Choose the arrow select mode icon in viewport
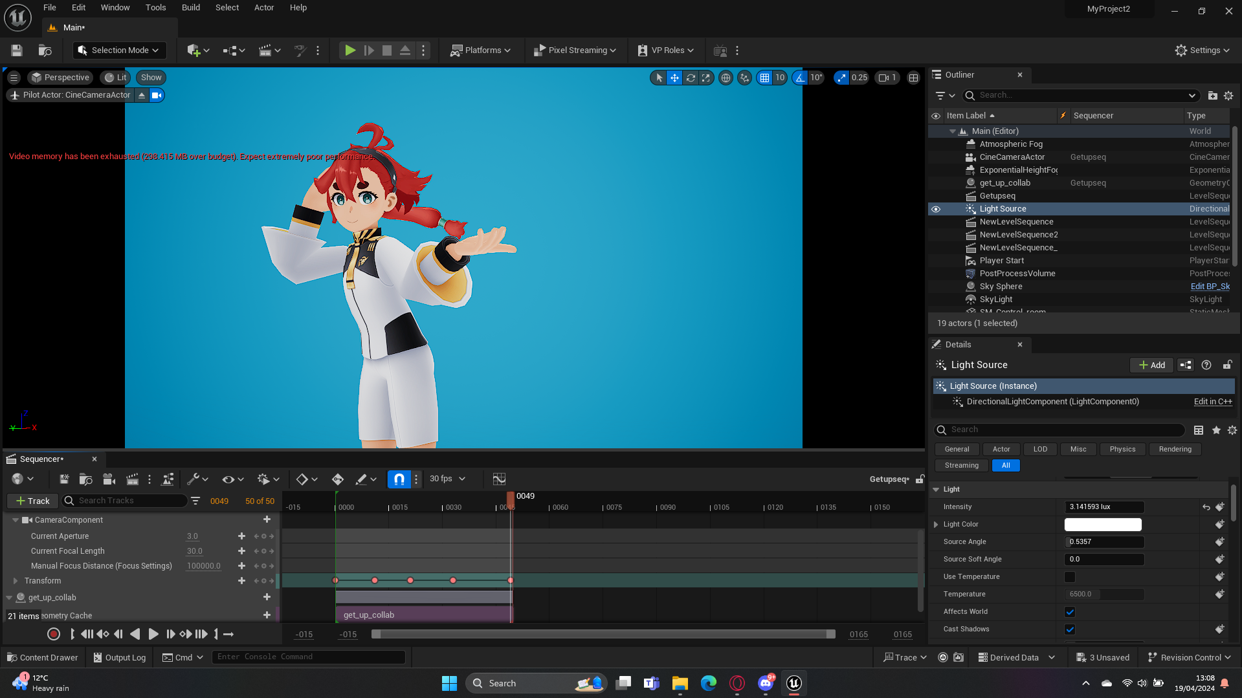 pyautogui.click(x=659, y=78)
